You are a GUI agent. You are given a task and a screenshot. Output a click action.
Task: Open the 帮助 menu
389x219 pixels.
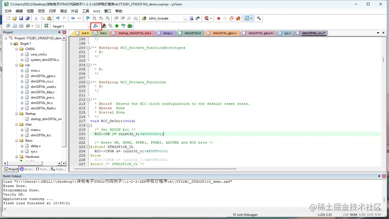pyautogui.click(x=119, y=11)
